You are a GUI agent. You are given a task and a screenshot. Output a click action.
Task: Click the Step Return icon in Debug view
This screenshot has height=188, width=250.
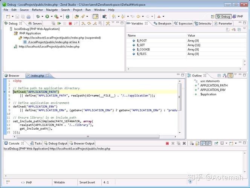[x=95, y=23]
